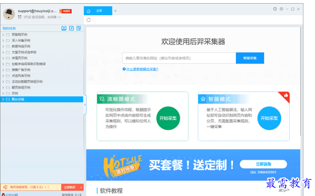
Task: Expand the 预登陆示例 folder chevron
Action: tap(3, 34)
